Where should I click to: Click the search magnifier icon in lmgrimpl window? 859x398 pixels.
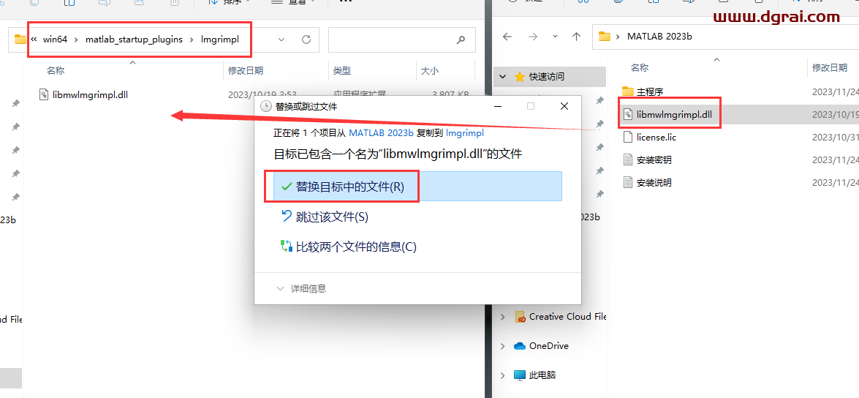pyautogui.click(x=461, y=40)
